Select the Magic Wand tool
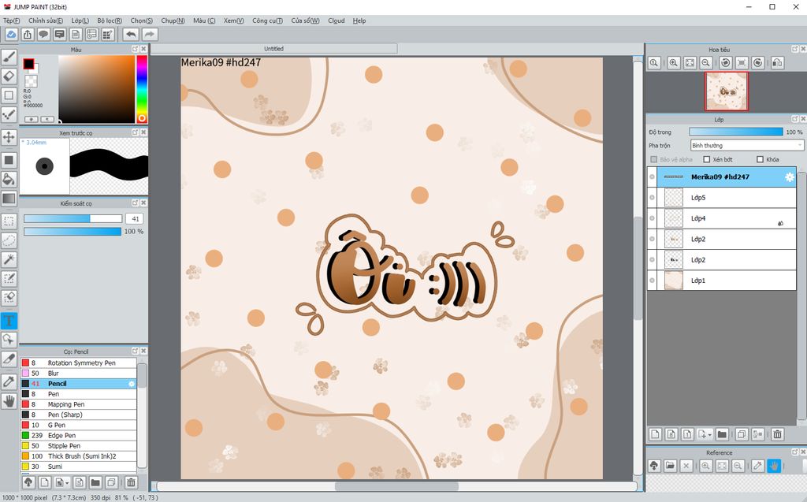Viewport: 807px width, 502px height. [x=9, y=259]
